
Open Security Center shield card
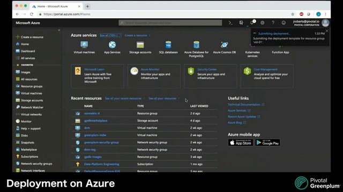pos(211,76)
